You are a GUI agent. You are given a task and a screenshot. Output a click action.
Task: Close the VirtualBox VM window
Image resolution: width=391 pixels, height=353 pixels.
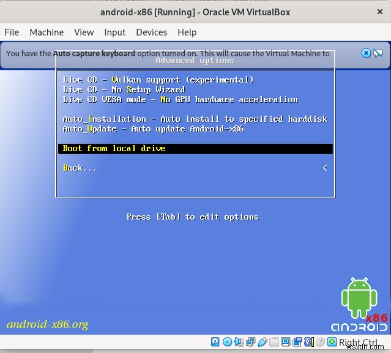380,12
